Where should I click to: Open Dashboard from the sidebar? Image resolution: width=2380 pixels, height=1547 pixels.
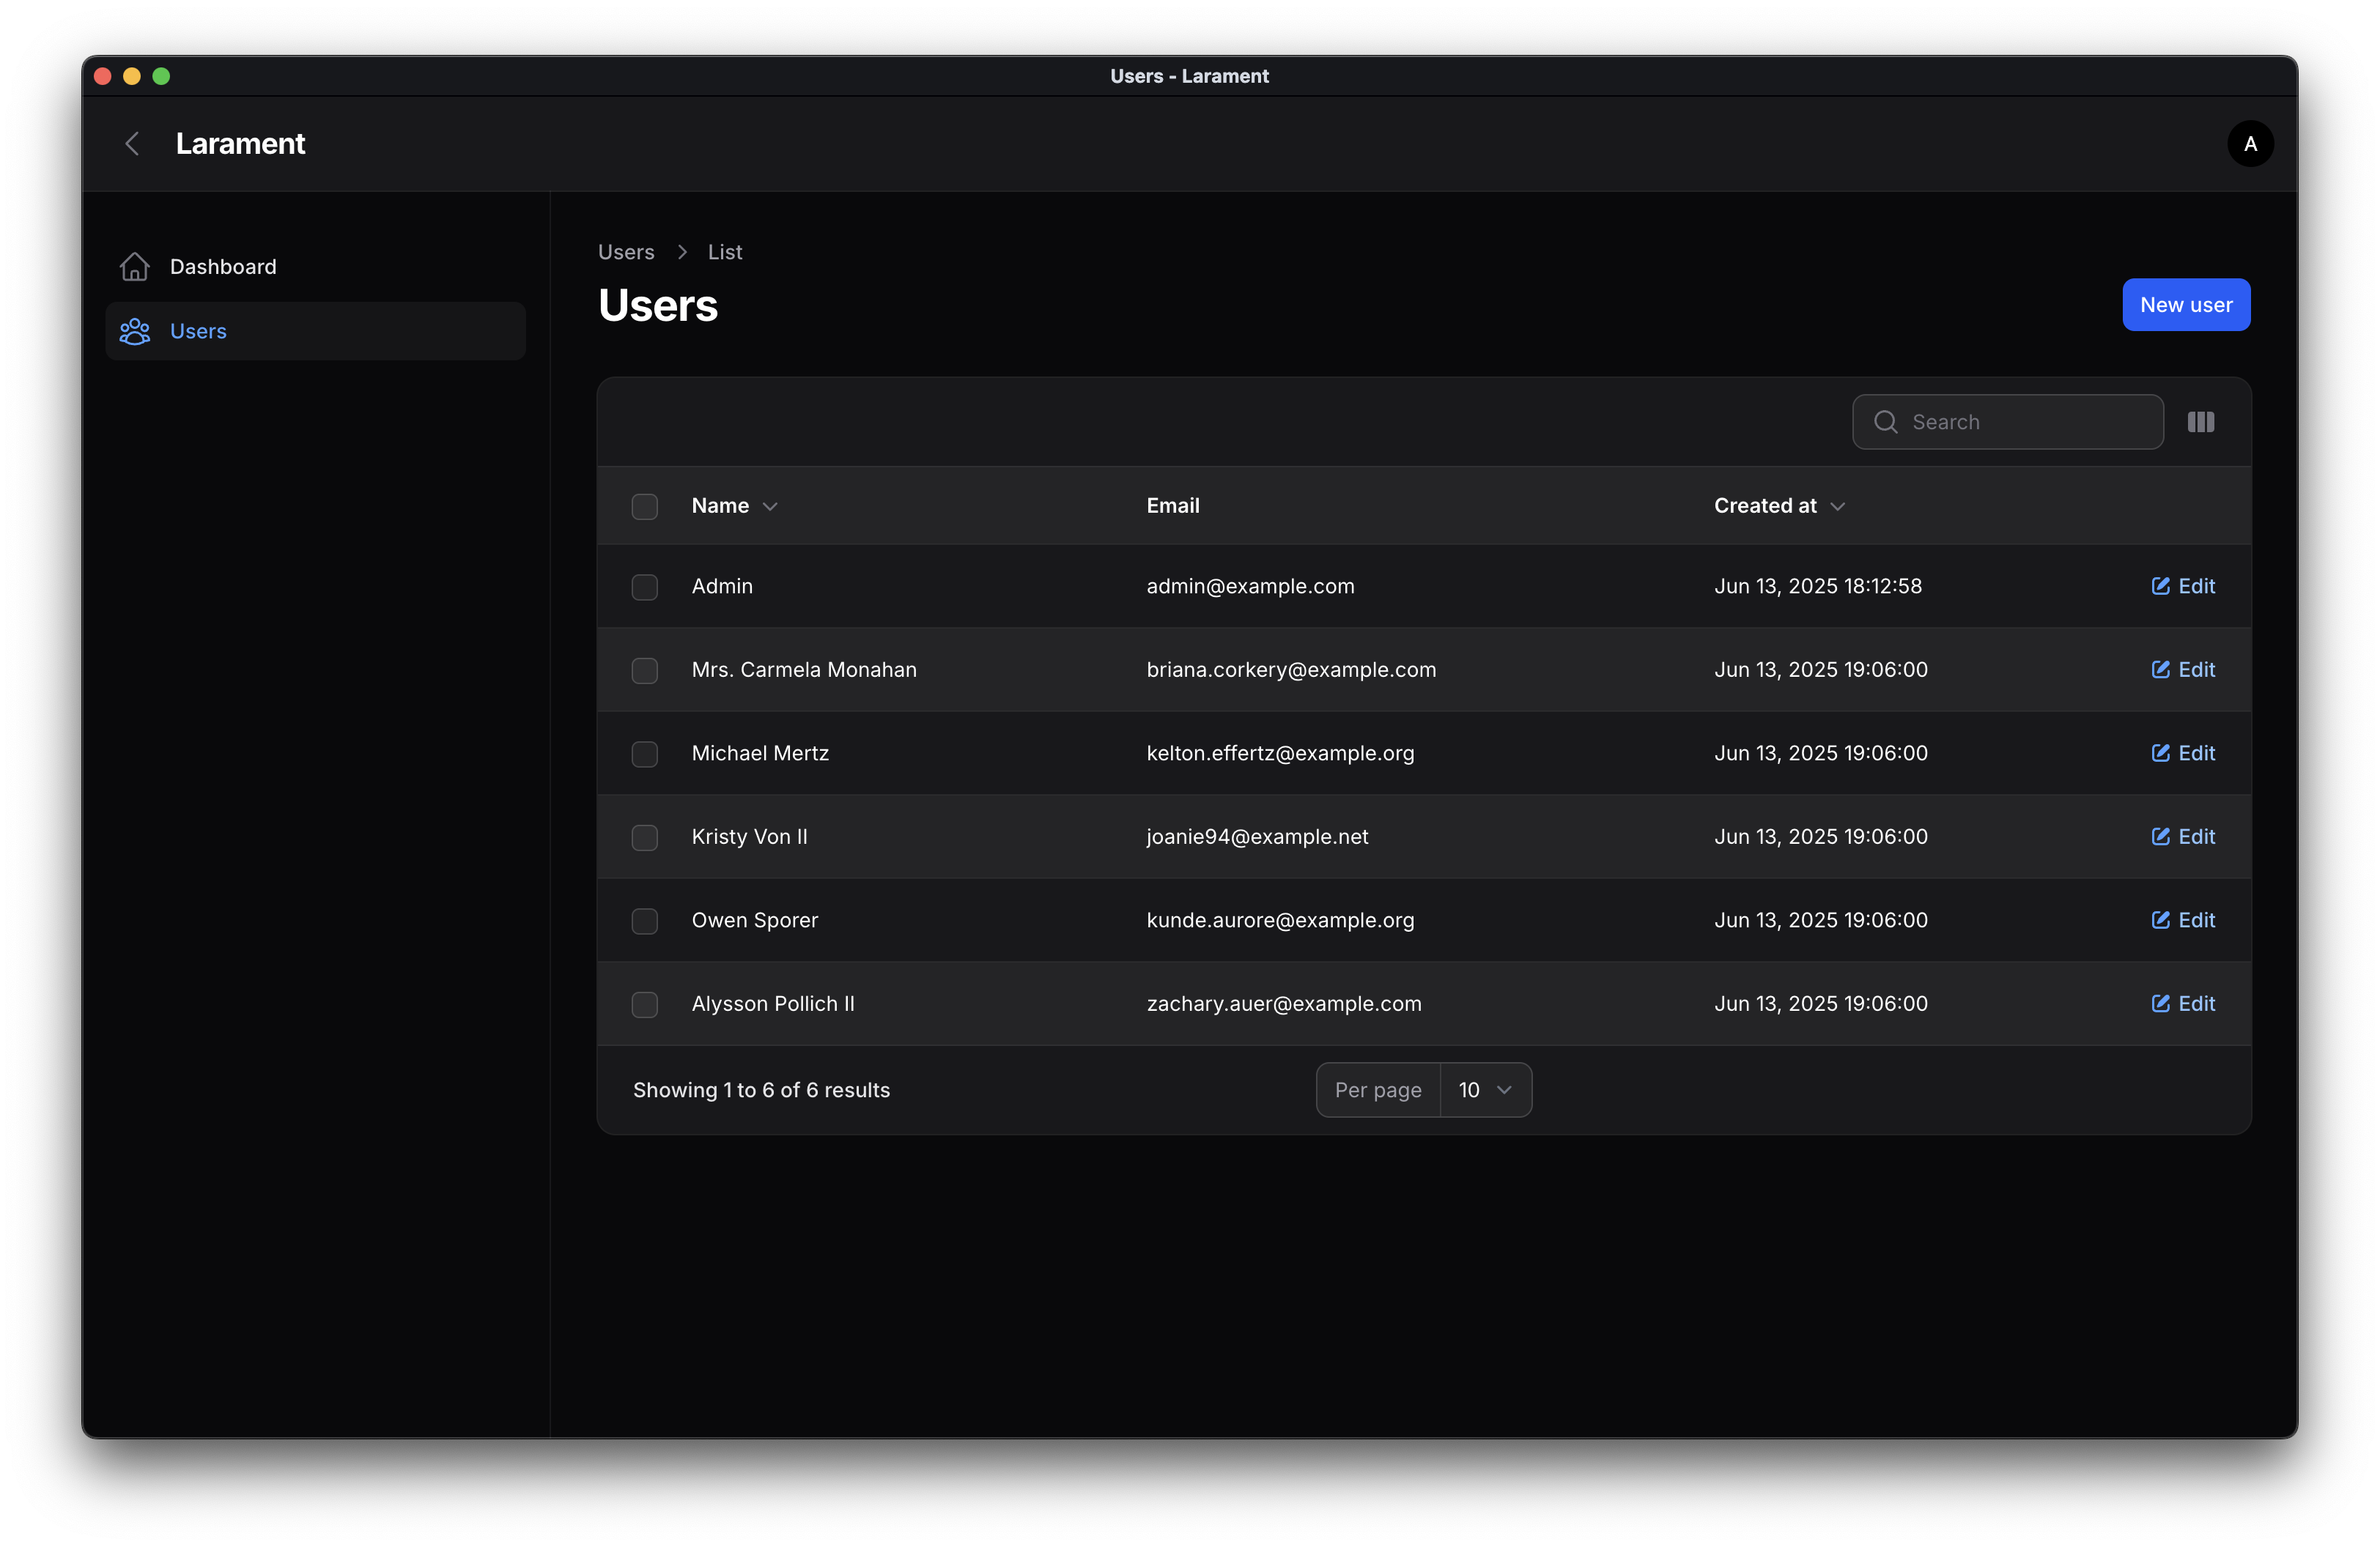(x=223, y=267)
